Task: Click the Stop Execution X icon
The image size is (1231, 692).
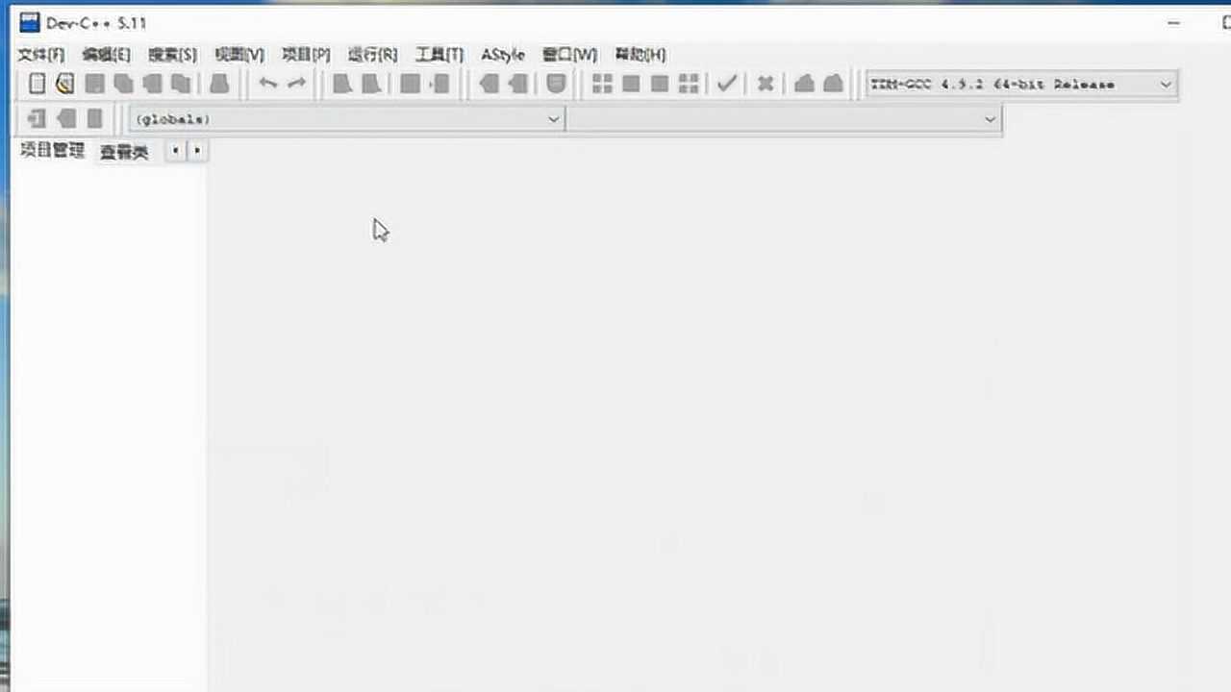Action: [766, 84]
